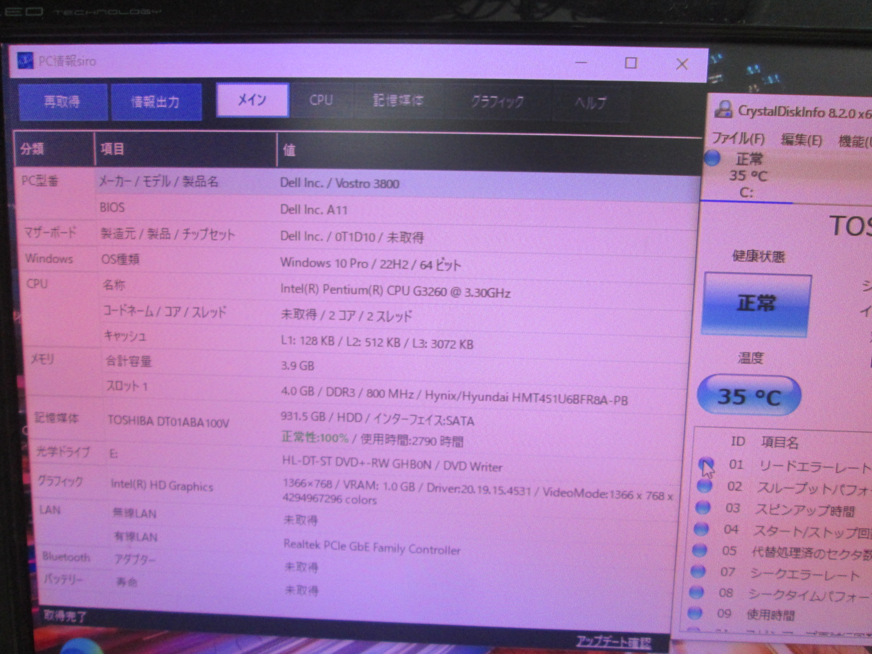The image size is (872, 654).
Task: Select 'Windows 10 Pro / 22H2 / 64 ビット'
Action: coord(371,264)
